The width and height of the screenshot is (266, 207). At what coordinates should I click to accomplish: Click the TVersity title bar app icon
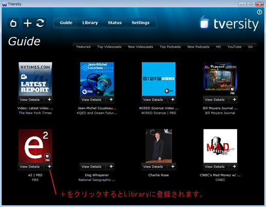[5, 4]
